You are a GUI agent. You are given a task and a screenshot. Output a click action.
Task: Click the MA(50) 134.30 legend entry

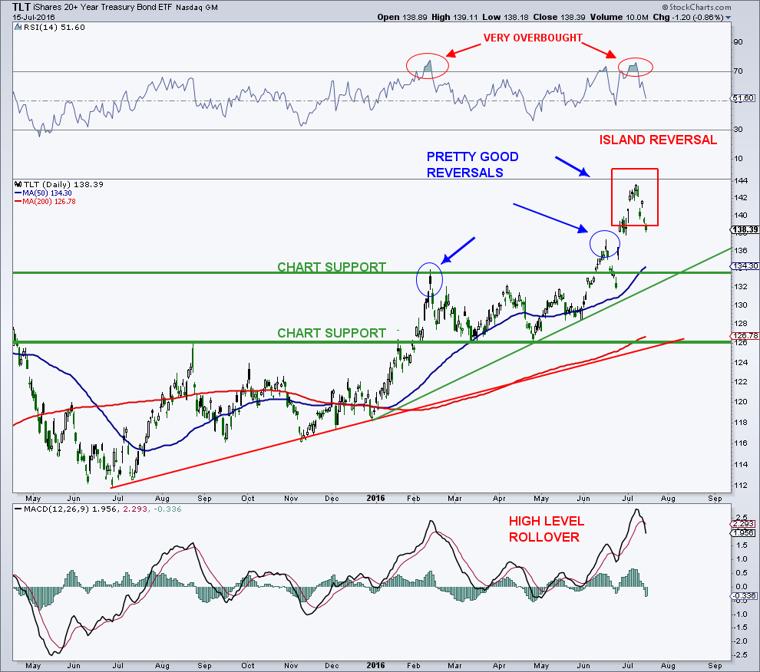(x=43, y=193)
